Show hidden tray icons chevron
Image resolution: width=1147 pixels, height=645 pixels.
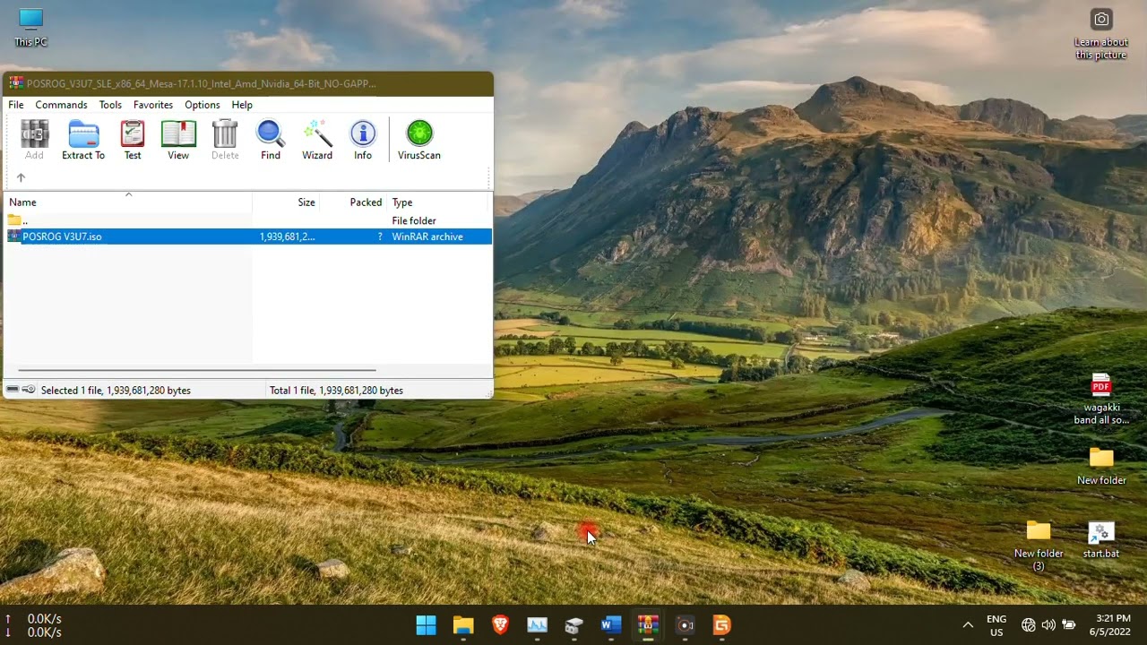click(x=968, y=625)
